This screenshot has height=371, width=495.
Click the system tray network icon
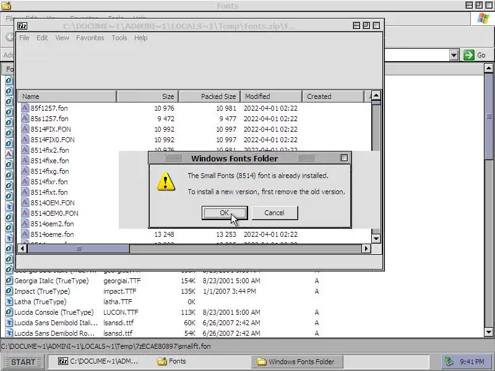449,361
